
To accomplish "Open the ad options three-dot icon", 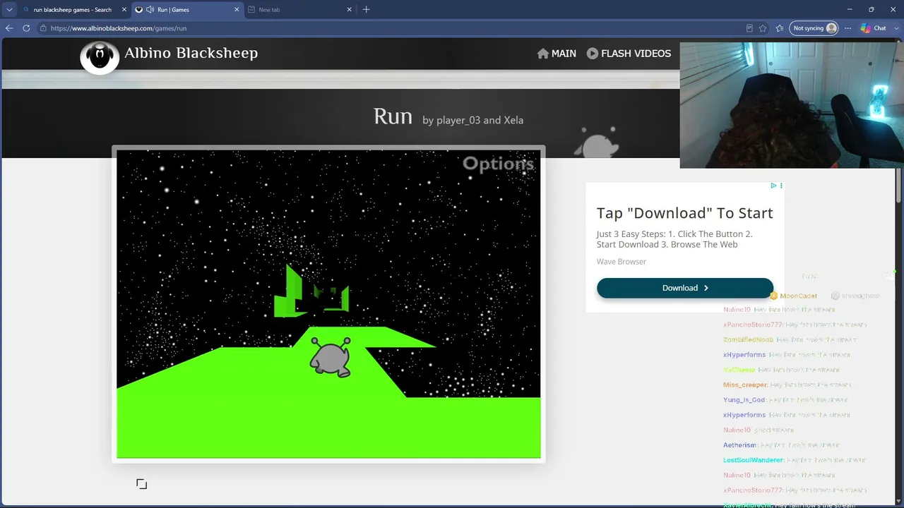I will (781, 186).
